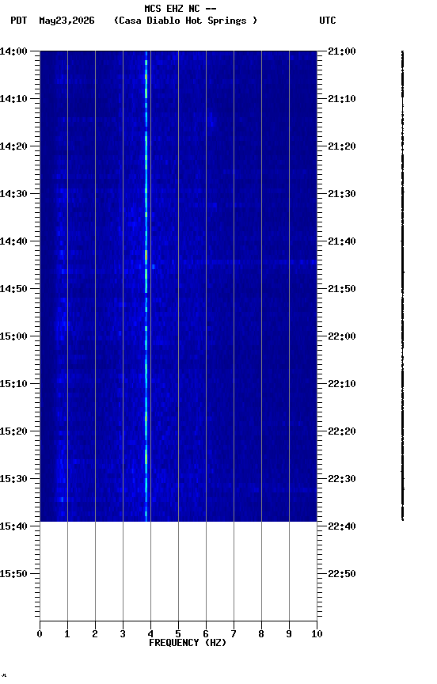Click the 22:10 UTC time label
Screen dimensions: 437x684
pos(342,384)
